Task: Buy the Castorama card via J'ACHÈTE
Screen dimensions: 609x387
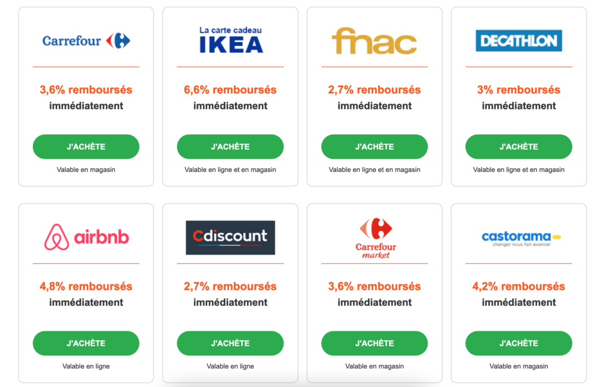Action: point(519,343)
